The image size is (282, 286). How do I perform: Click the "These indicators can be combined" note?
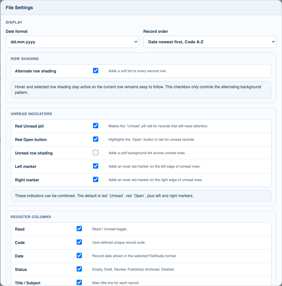pyautogui.click(x=141, y=196)
